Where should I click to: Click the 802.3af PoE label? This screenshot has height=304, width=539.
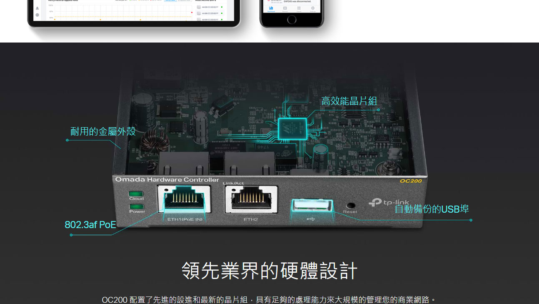click(x=90, y=225)
